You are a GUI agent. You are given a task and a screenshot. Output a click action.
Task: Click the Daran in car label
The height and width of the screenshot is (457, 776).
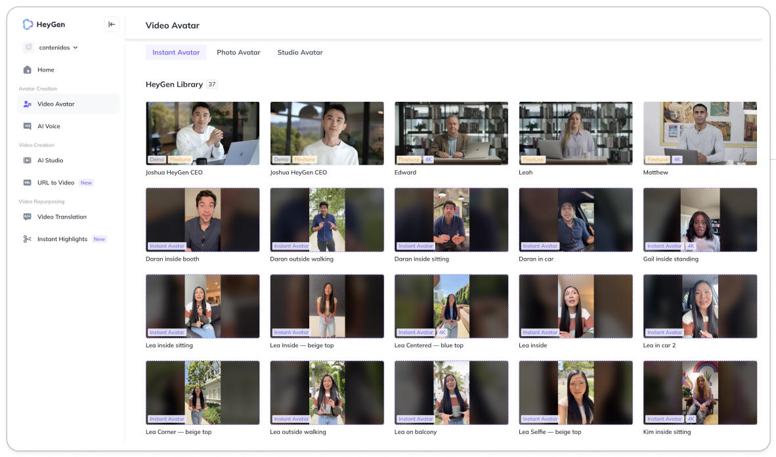pos(537,259)
